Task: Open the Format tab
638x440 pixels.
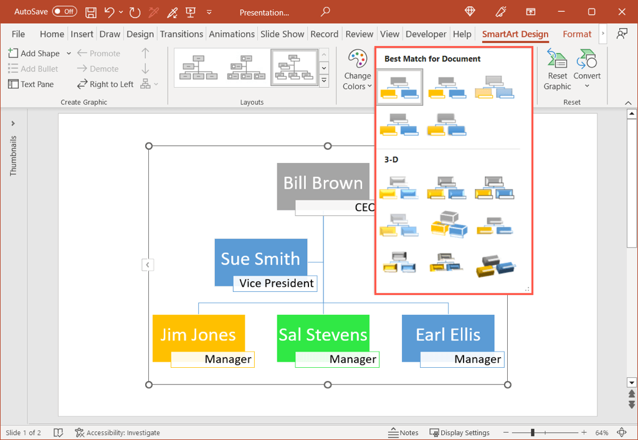Action: click(577, 34)
